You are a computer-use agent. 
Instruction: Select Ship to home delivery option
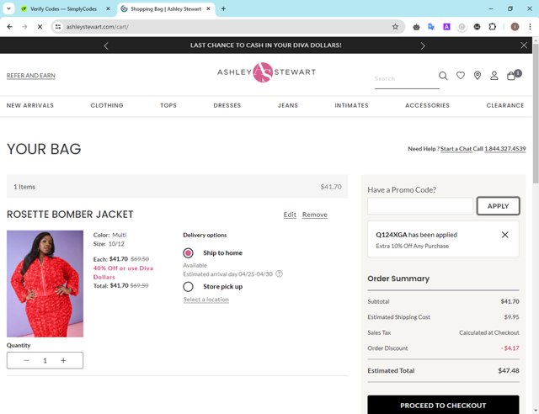pos(188,253)
